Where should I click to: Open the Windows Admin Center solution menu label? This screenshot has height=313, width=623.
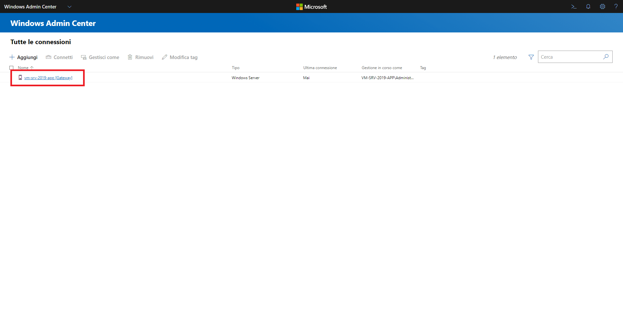[x=30, y=7]
